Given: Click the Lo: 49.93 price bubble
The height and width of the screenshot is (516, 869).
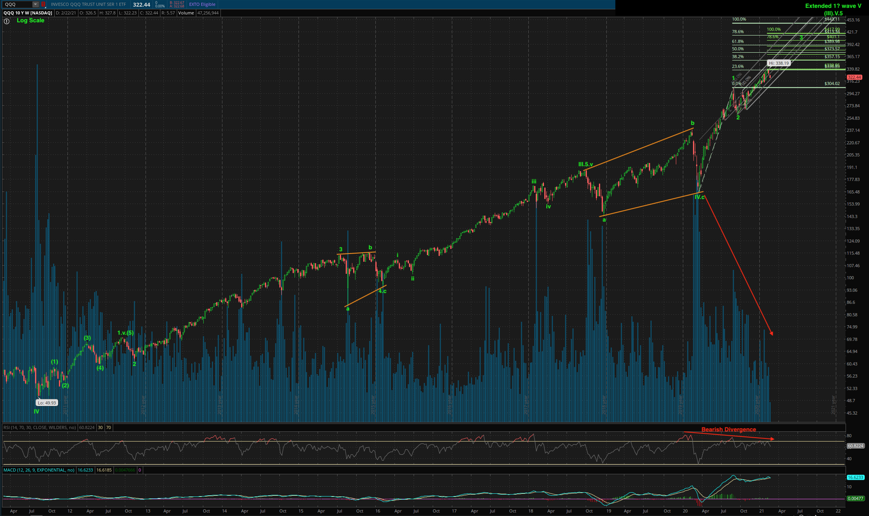Looking at the screenshot, I should (47, 403).
